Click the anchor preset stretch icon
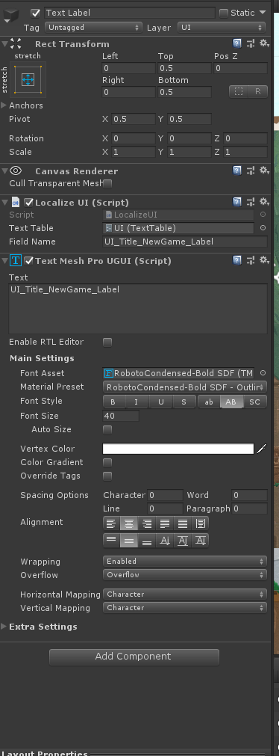 (x=28, y=79)
